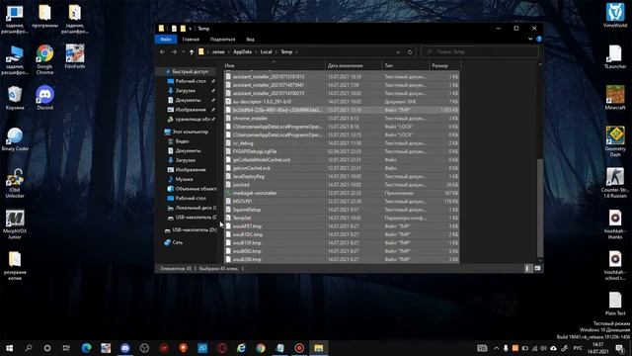Open TLauncher desktop icon
Viewport: 632px width, 356px height.
615,56
